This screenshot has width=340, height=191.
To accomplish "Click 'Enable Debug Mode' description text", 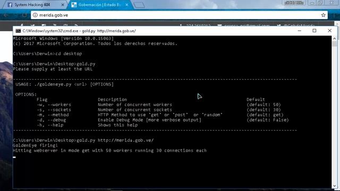I will [149, 120].
